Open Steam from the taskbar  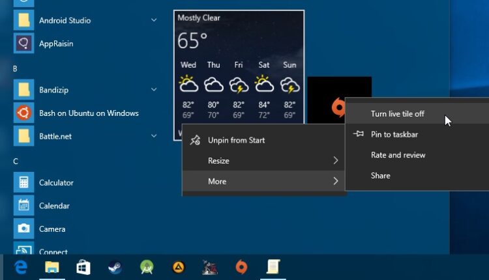(x=115, y=267)
